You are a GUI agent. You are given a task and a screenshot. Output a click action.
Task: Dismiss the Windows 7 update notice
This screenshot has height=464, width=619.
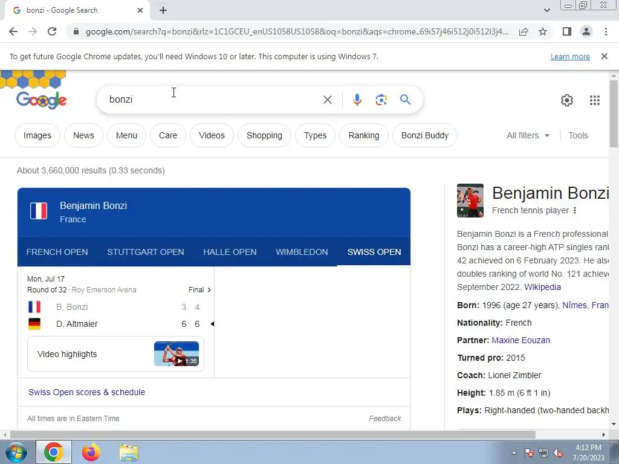[x=604, y=56]
